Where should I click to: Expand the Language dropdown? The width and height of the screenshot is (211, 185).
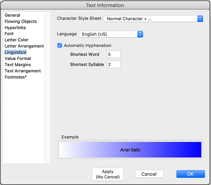click(111, 34)
